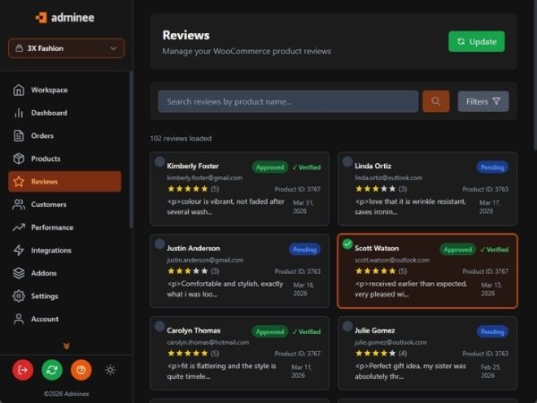The width and height of the screenshot is (537, 403).
Task: Expand the Filters panel
Action: (483, 101)
